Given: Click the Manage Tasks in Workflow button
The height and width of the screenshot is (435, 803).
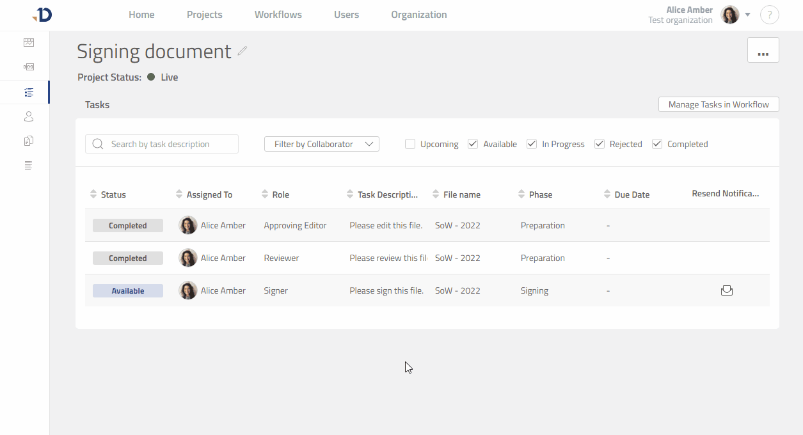Looking at the screenshot, I should tap(718, 104).
